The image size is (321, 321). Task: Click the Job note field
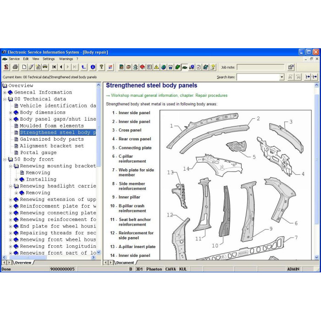click(x=260, y=67)
